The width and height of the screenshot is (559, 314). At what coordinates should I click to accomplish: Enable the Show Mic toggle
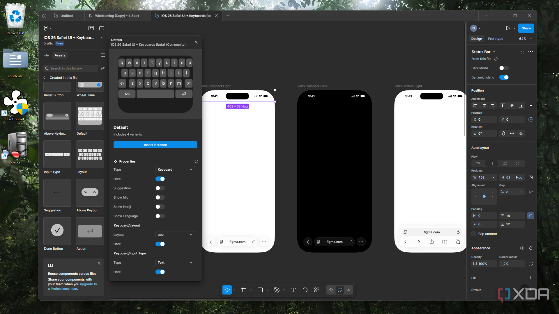click(160, 197)
